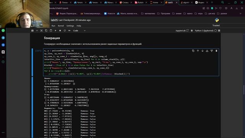Screen dimensions: 245x138
Task: Open the cell type Code dropdown
Action: [x=79, y=31]
